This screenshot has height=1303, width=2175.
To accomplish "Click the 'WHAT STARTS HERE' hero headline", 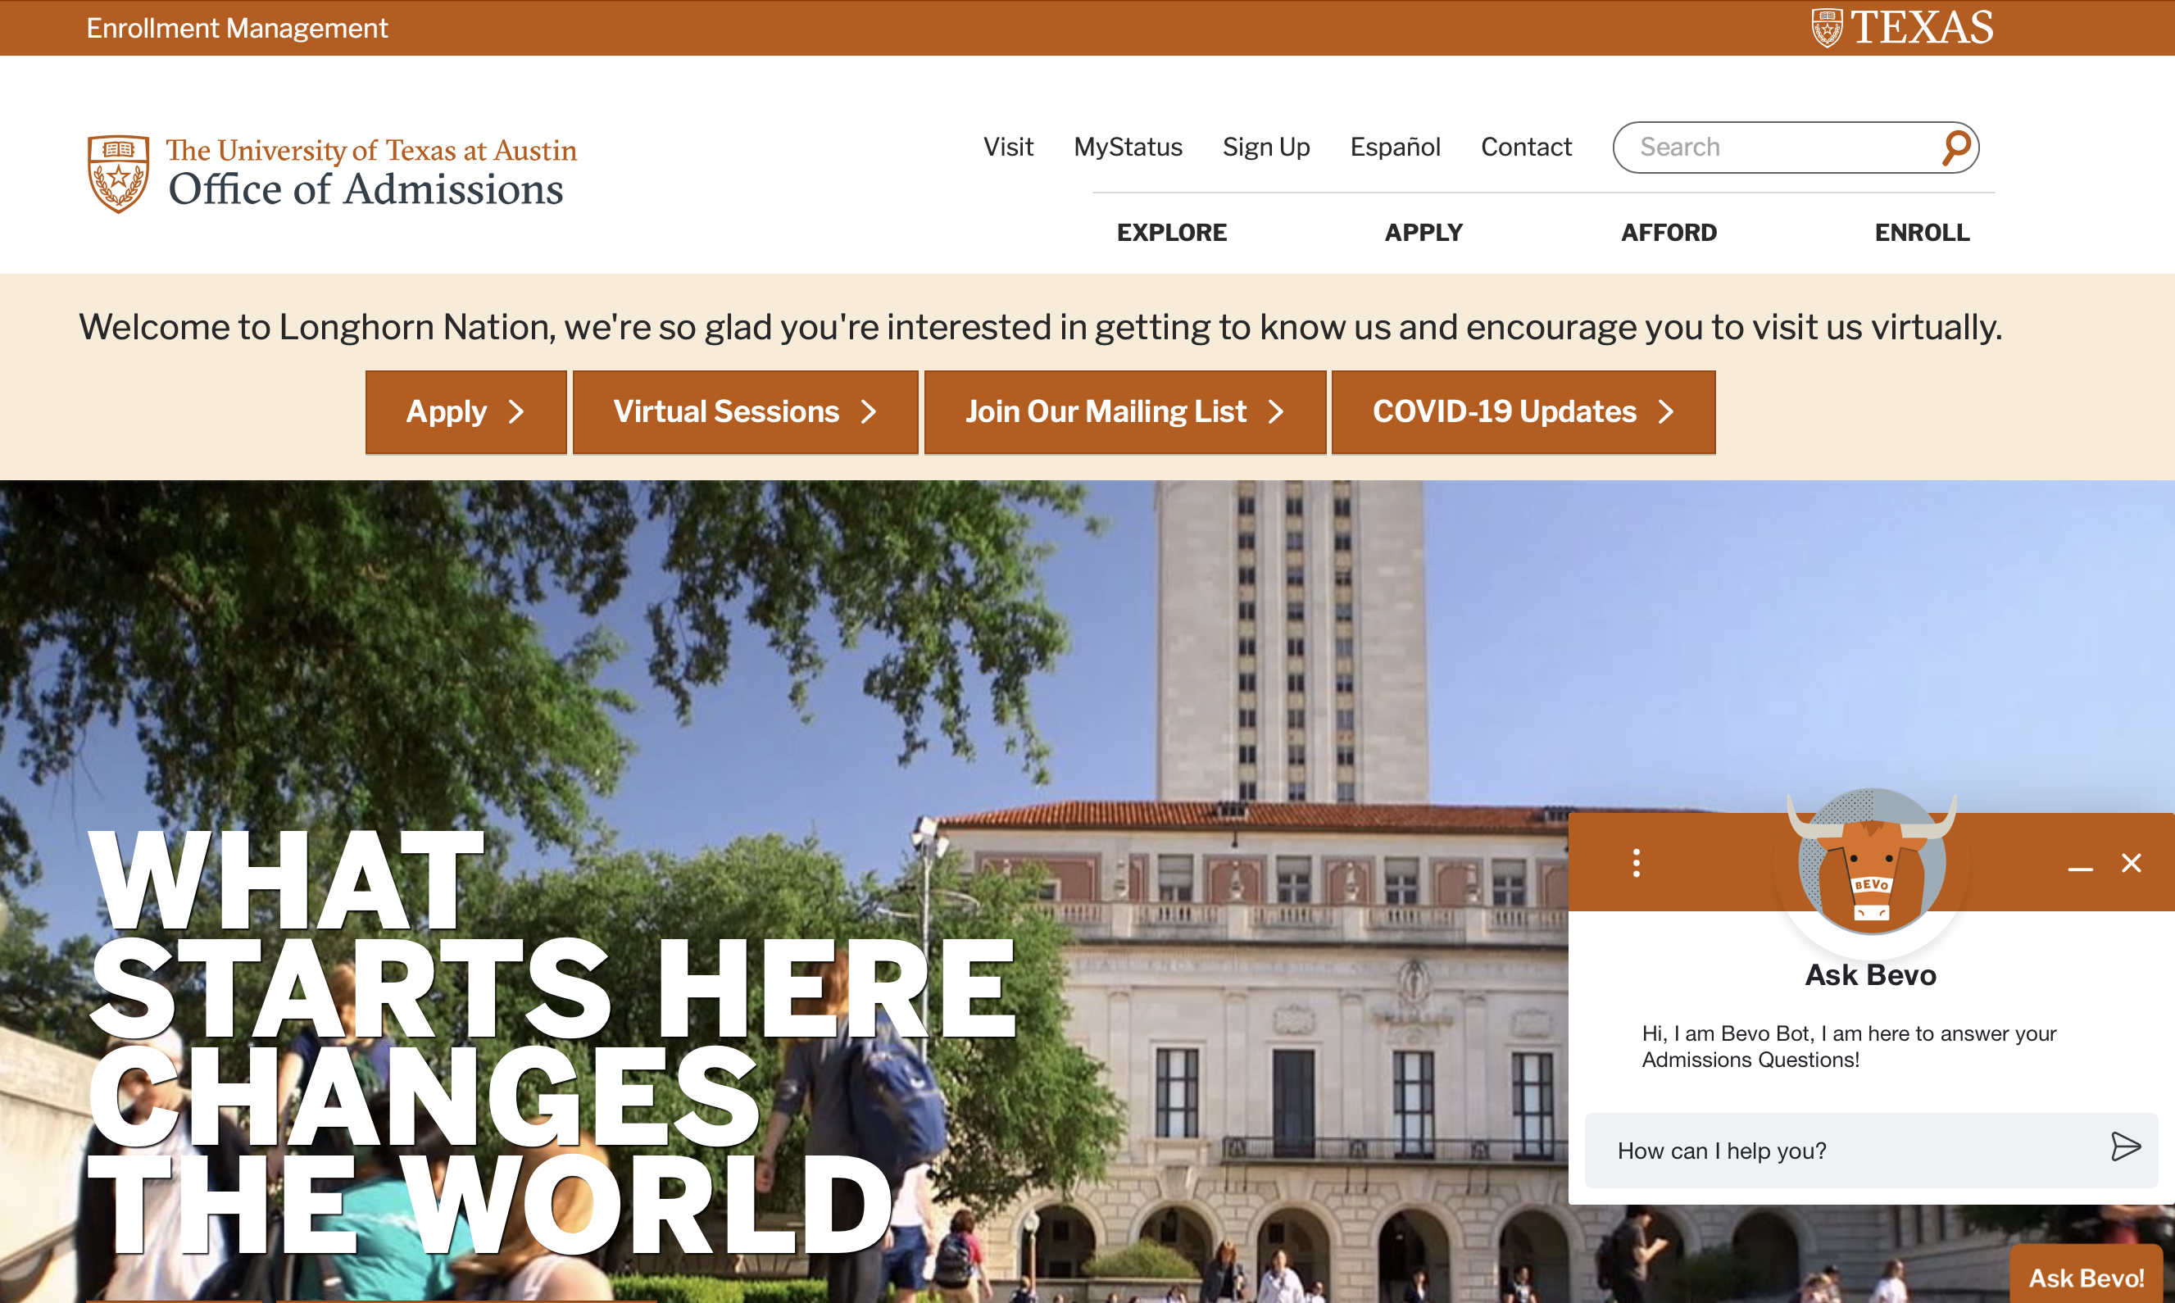I will (x=552, y=1042).
